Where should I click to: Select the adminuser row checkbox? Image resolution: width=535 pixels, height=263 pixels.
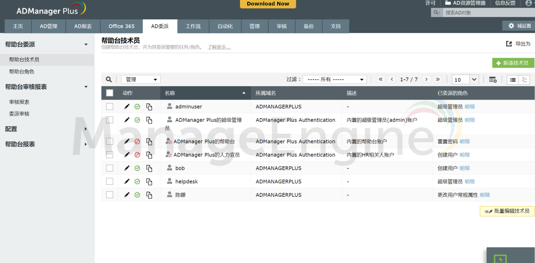coord(110,107)
